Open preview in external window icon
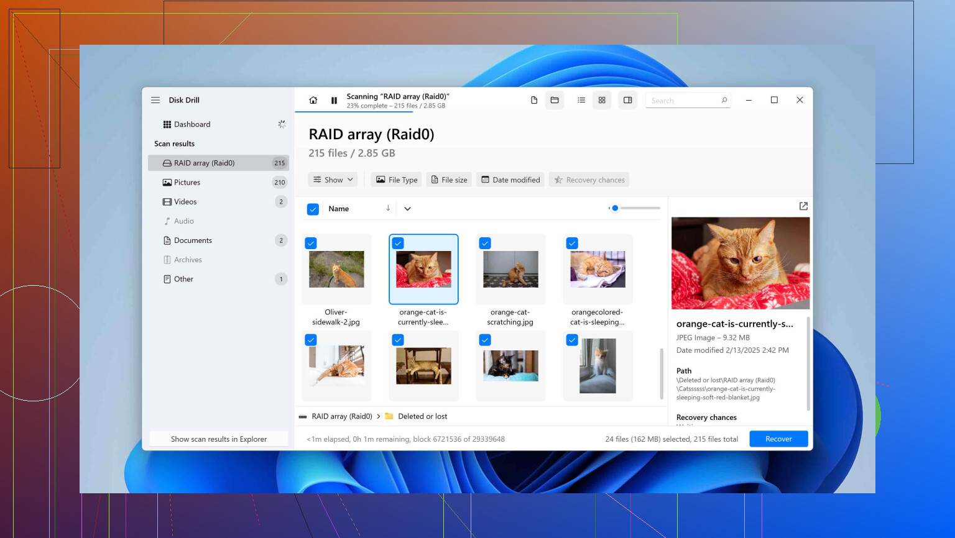955x538 pixels. [x=803, y=206]
